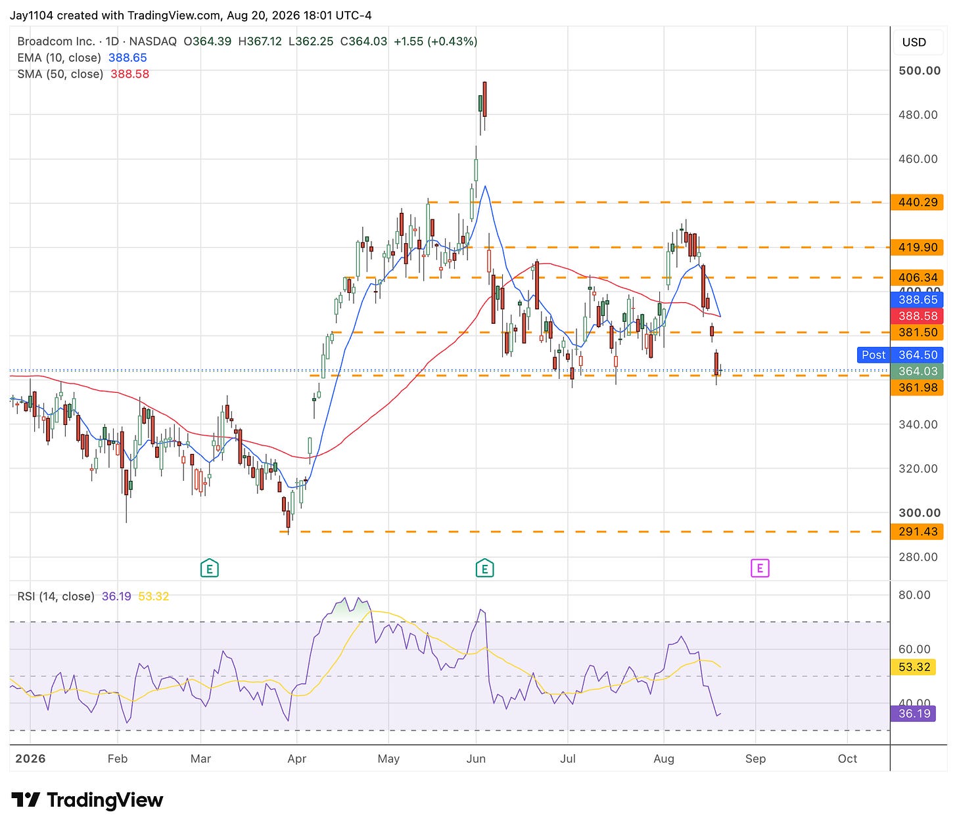Select the RSI (14, close) legend label
The height and width of the screenshot is (829, 957).
56,596
